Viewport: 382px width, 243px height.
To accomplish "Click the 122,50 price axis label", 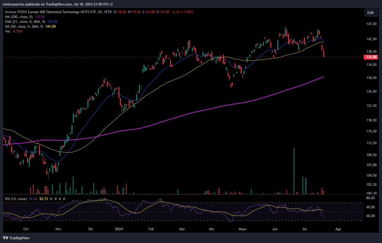I will coord(371,106).
